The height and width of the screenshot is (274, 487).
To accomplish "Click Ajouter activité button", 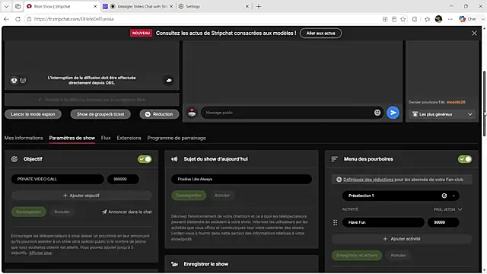I will click(x=402, y=239).
